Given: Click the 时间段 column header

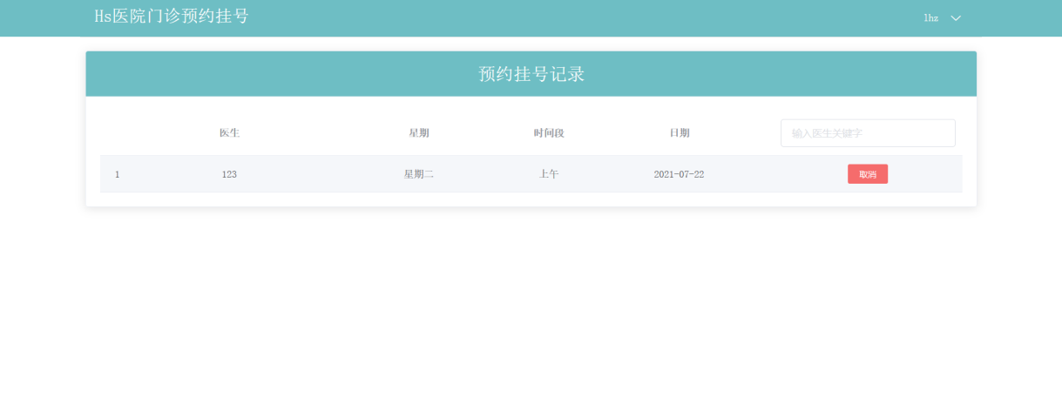Looking at the screenshot, I should (549, 133).
